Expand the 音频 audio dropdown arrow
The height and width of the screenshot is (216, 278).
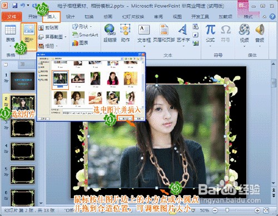pyautogui.click(x=260, y=46)
